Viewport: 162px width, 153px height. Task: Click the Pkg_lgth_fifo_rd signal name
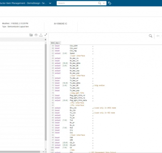77,95
